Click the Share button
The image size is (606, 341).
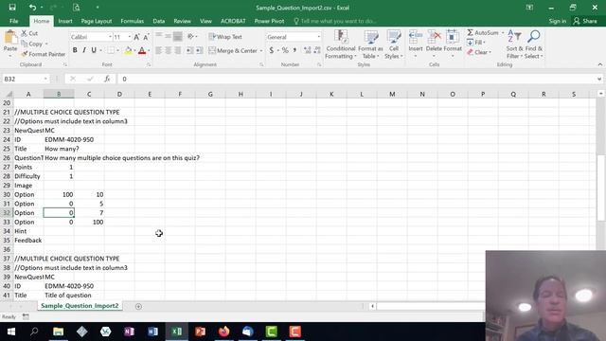[x=585, y=21]
